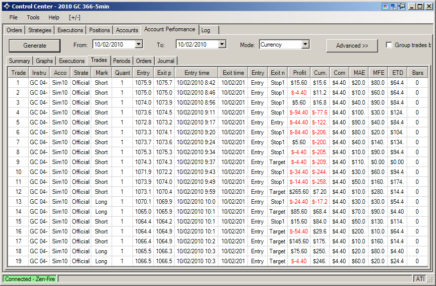
Task: Click the [+/-] menu item
Action: coord(74,17)
